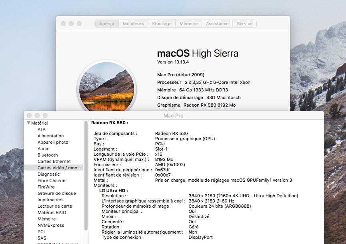This screenshot has width=346, height=244.
Task: Zoom the Mac Pro system report window
Action: click(x=45, y=115)
